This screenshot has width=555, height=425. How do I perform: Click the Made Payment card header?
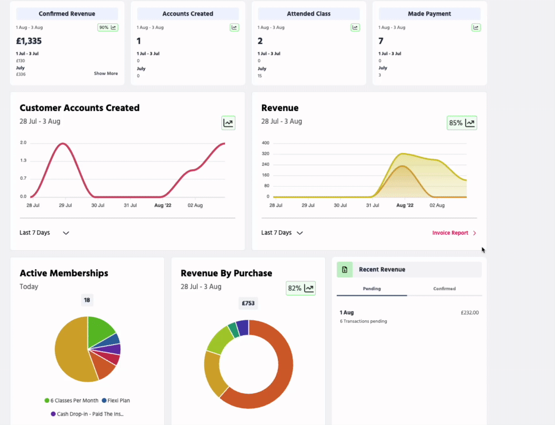[x=430, y=14]
